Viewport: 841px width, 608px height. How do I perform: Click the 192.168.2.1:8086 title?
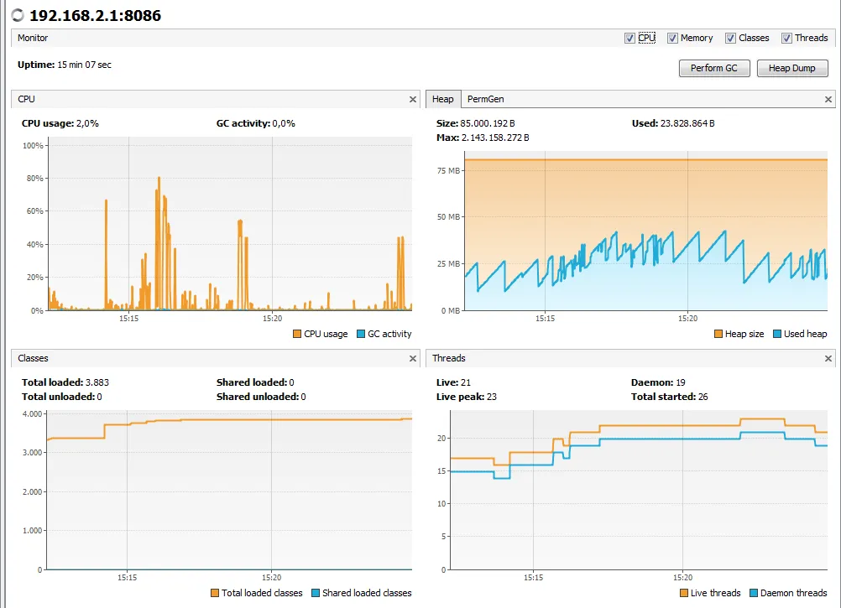96,16
